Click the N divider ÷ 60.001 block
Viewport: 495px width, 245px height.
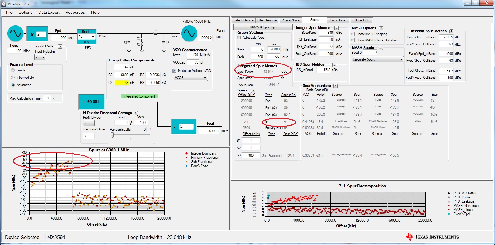coord(91,102)
